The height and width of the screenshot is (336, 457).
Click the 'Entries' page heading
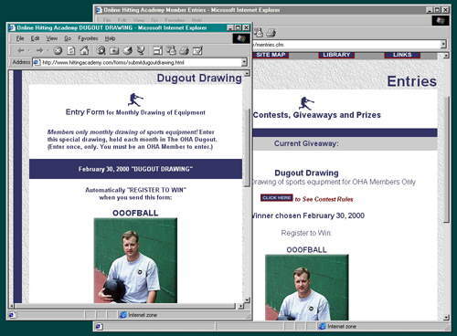(x=411, y=81)
